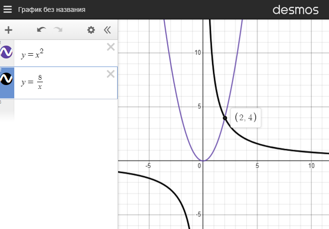Undo the last action
The image size is (329, 229).
coord(41,30)
